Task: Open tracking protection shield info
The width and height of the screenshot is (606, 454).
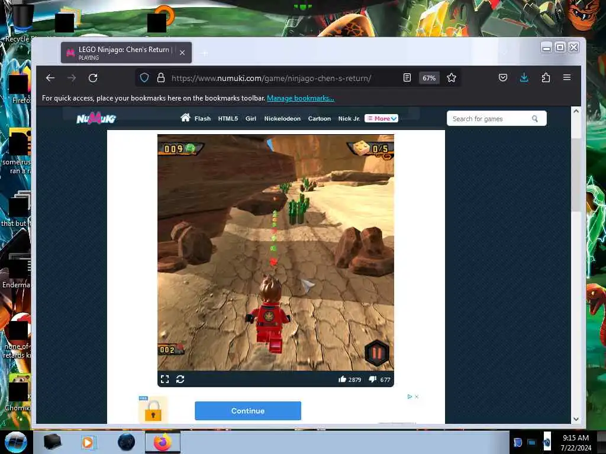Action: (x=144, y=78)
